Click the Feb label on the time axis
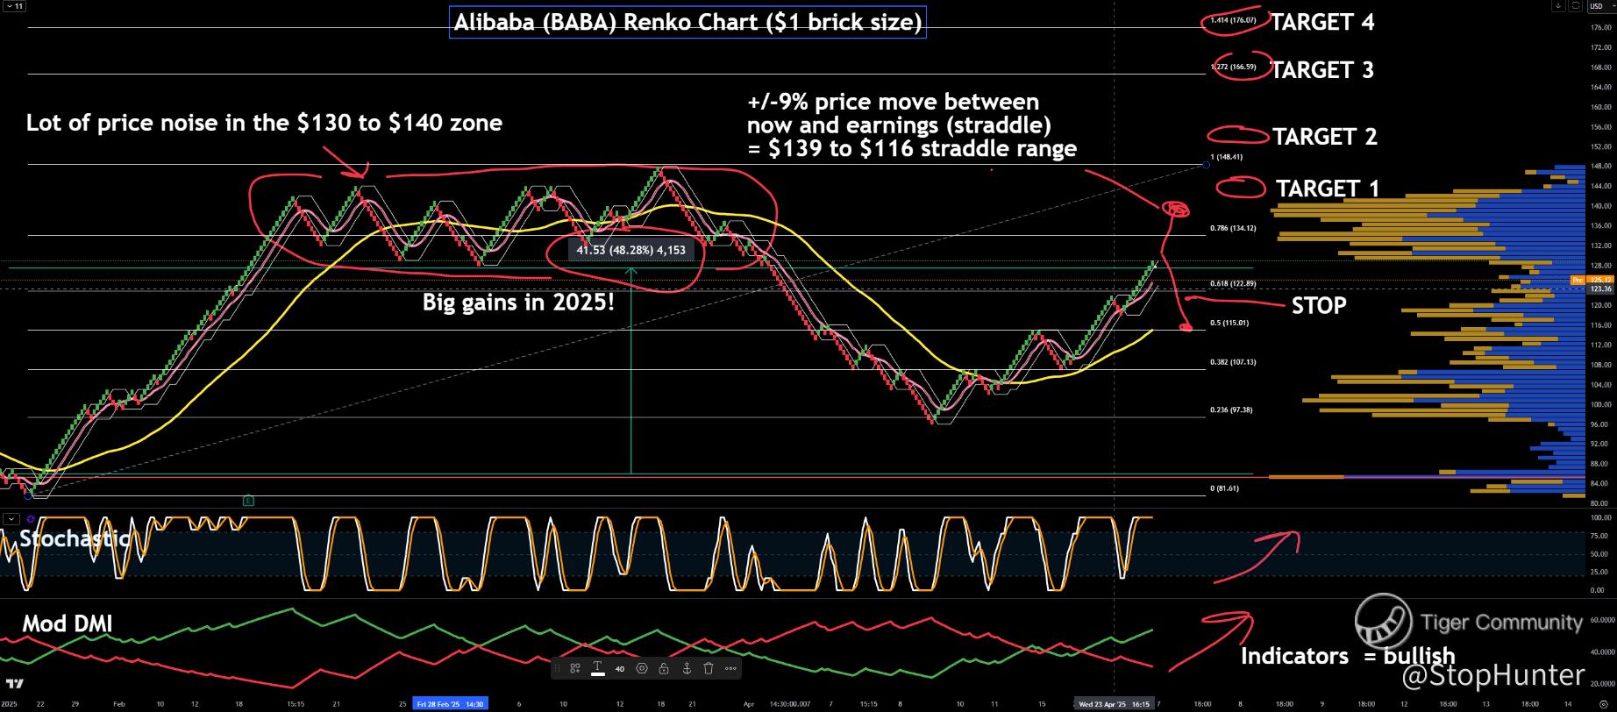Screen dimensions: 1617x712 [119, 704]
